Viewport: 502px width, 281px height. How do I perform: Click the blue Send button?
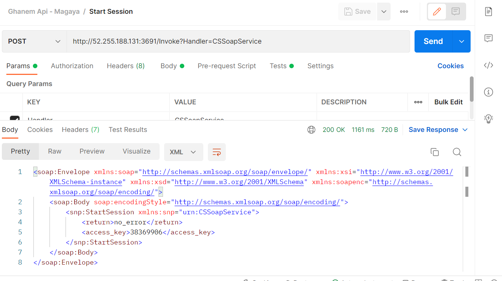click(x=433, y=41)
